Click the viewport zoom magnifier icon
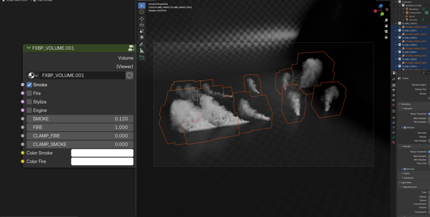The height and width of the screenshot is (217, 430). [386, 20]
